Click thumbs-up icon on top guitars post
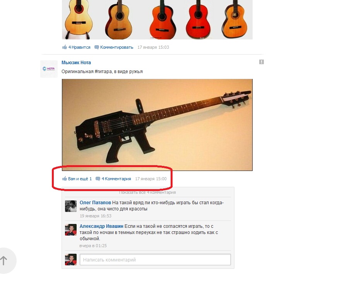354x287 pixels. pos(65,47)
